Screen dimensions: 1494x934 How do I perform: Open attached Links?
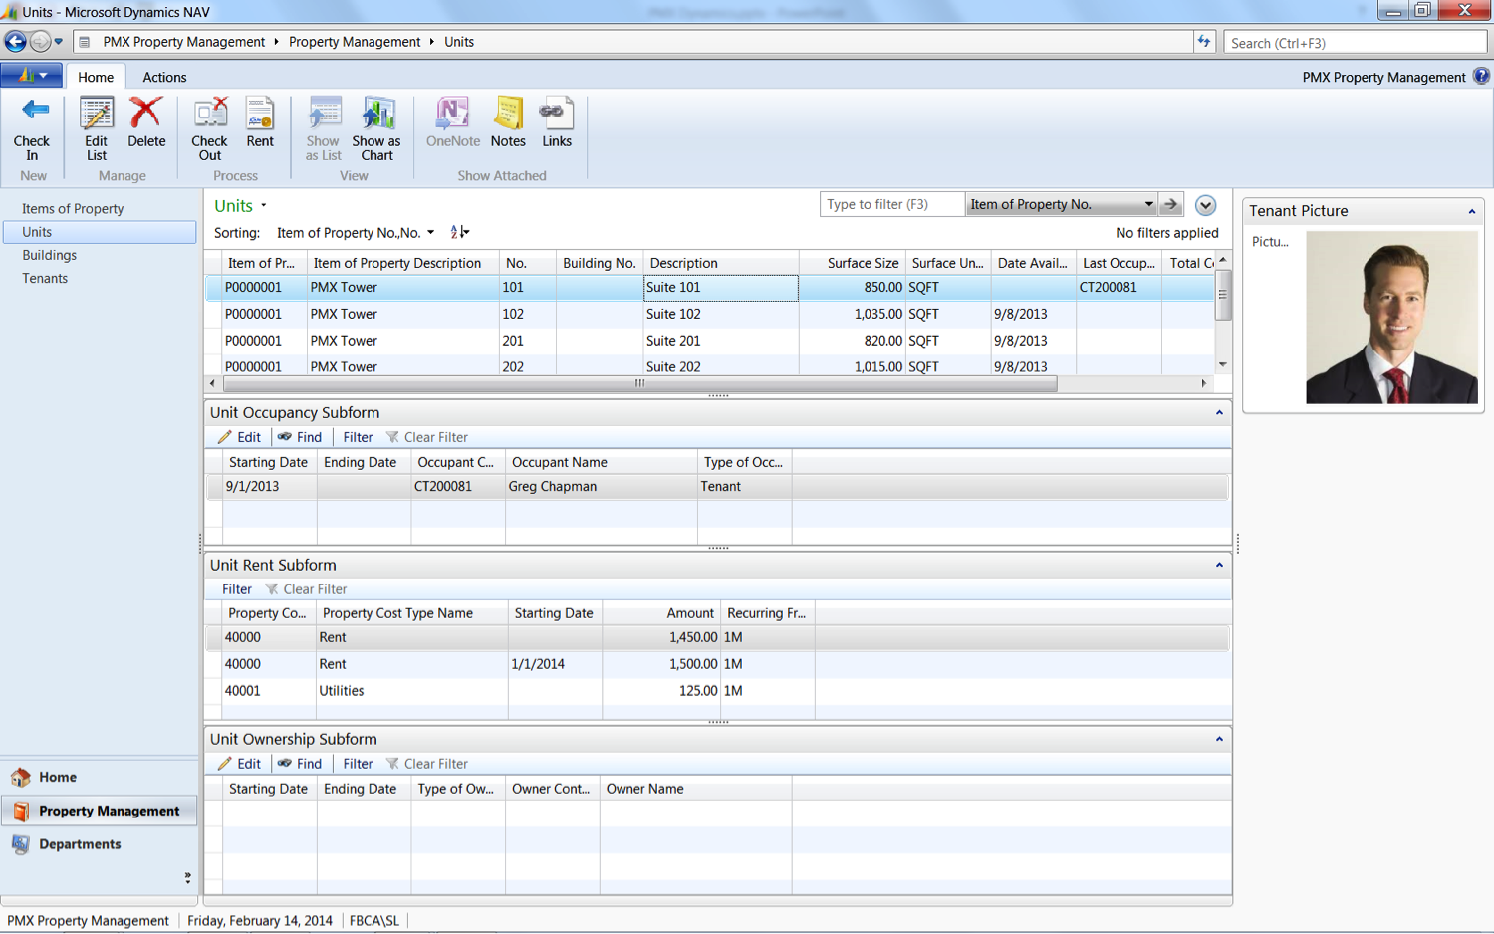pyautogui.click(x=557, y=124)
